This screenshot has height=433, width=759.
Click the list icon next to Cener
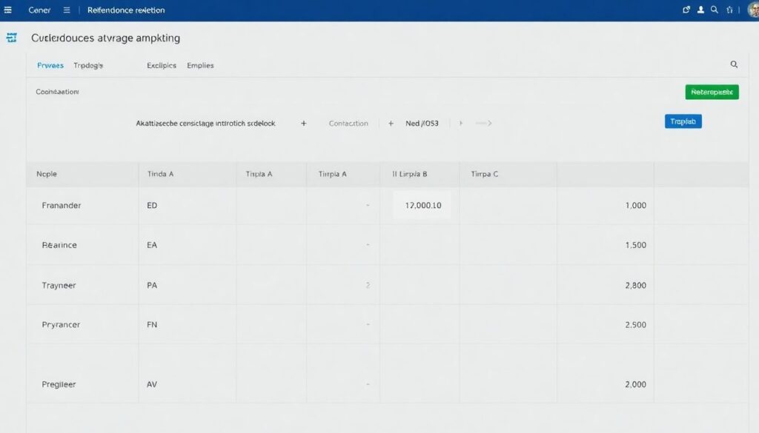tap(67, 10)
